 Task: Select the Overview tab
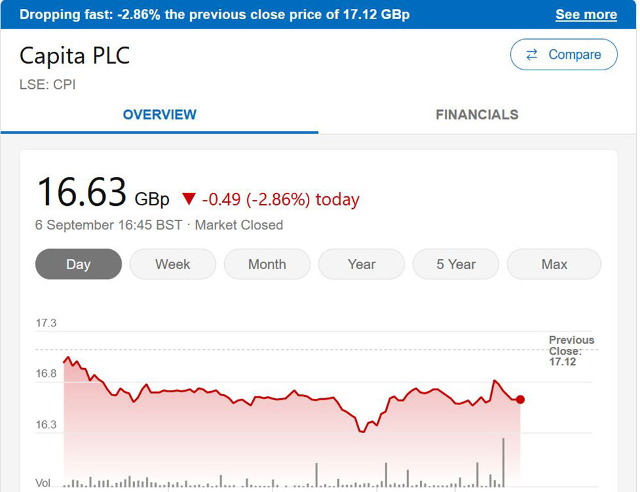click(x=159, y=115)
